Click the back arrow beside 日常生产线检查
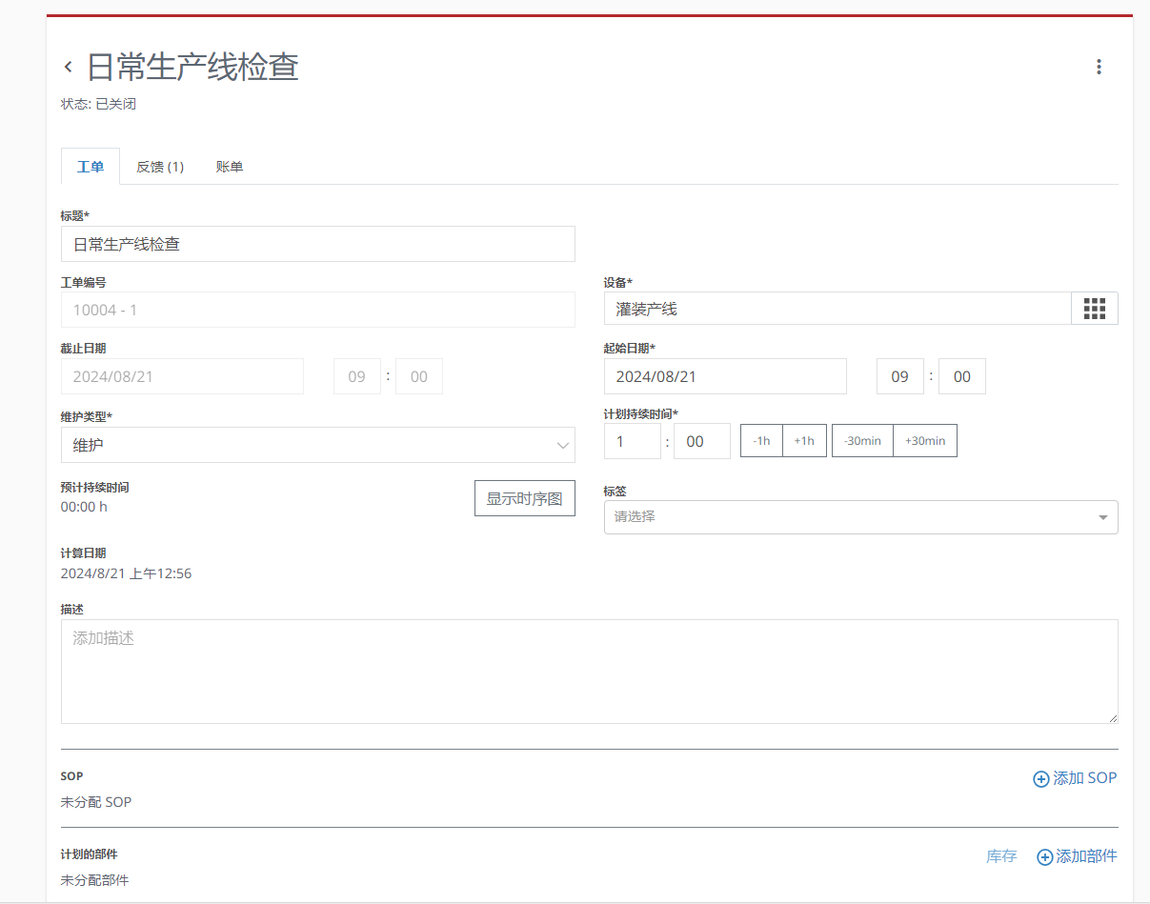This screenshot has width=1150, height=904. point(67,66)
